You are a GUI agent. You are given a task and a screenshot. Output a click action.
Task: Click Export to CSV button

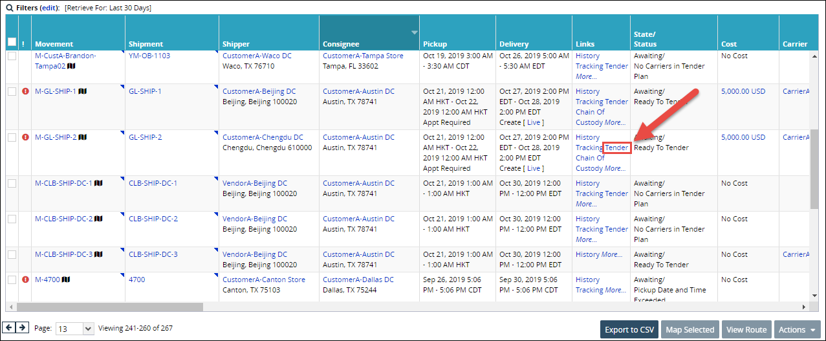tap(630, 329)
